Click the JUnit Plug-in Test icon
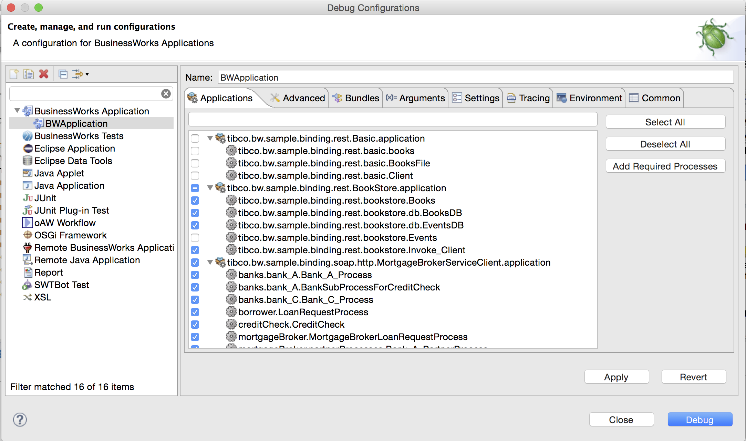The image size is (746, 441). pos(28,210)
